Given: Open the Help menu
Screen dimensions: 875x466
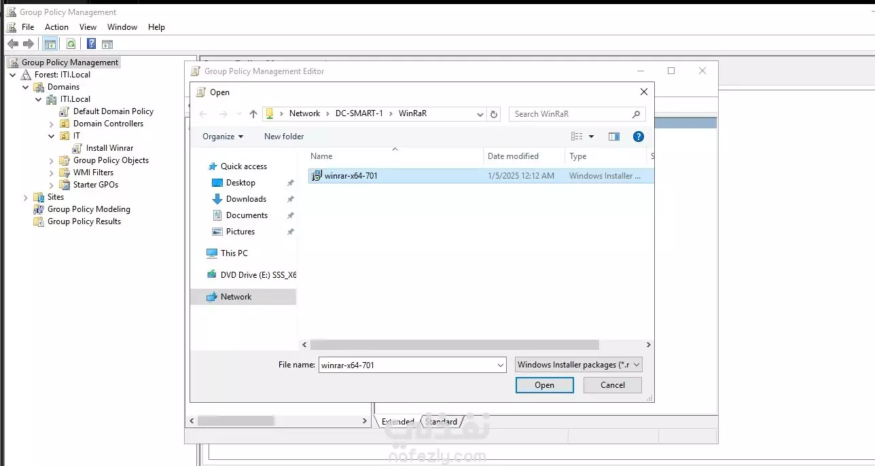Looking at the screenshot, I should (156, 27).
